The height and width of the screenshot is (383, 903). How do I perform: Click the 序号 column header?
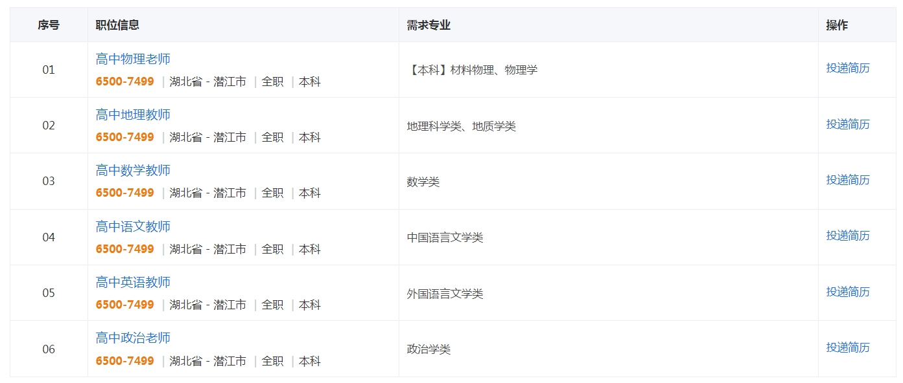49,25
